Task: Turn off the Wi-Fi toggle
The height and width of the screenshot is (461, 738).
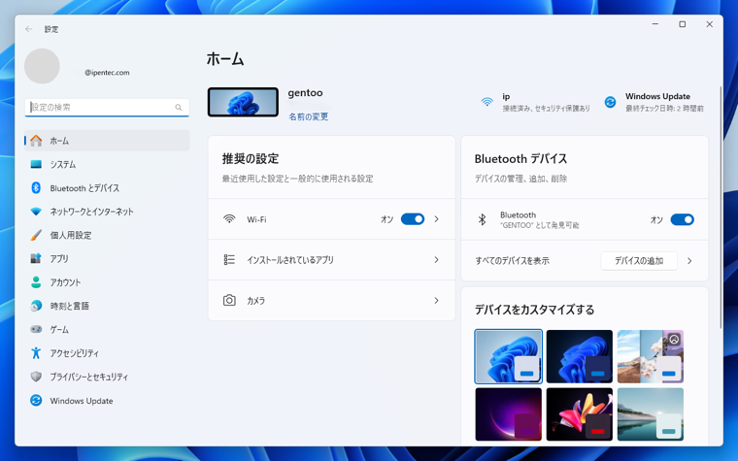Action: tap(413, 219)
